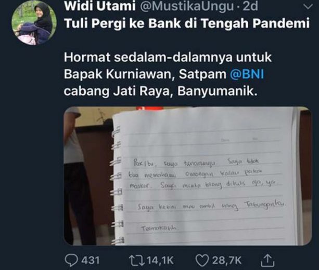
Task: Open Widi Utami's profile avatar
Action: (34, 22)
